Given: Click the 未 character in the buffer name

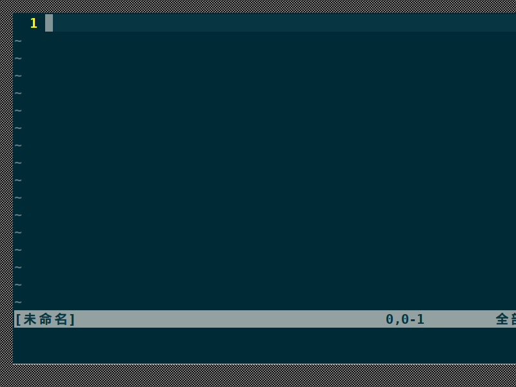Looking at the screenshot, I should coord(30,319).
